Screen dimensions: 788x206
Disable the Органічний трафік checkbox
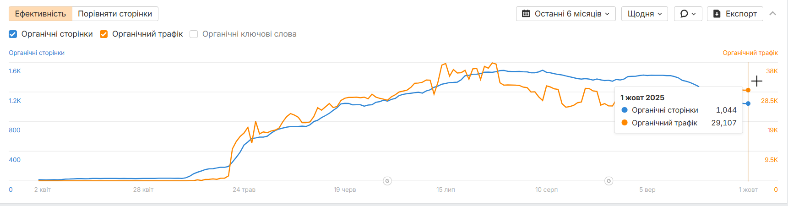(104, 34)
